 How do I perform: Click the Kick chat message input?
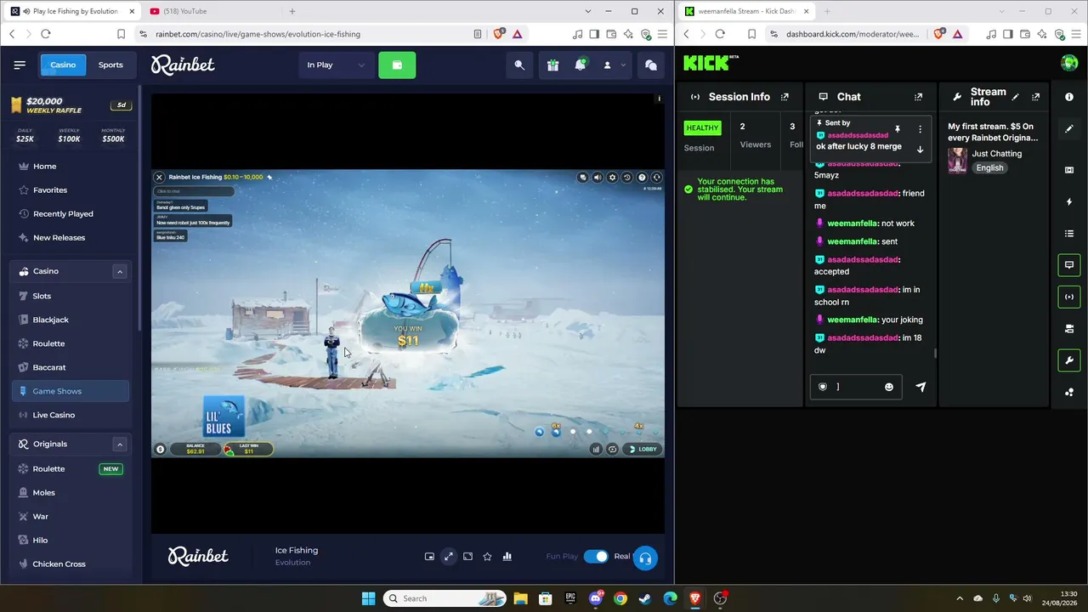pos(855,387)
